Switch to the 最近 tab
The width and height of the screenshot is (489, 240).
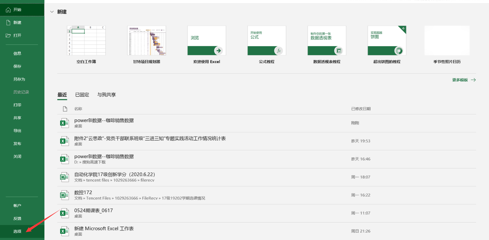point(62,95)
